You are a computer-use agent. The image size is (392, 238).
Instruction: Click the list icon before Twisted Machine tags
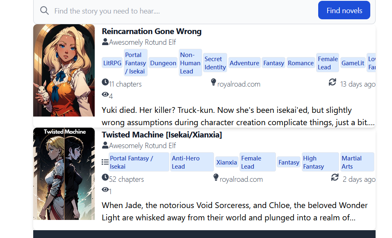105,162
